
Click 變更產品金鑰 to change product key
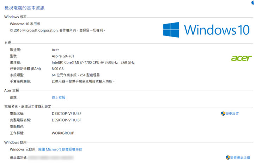(x=240, y=157)
